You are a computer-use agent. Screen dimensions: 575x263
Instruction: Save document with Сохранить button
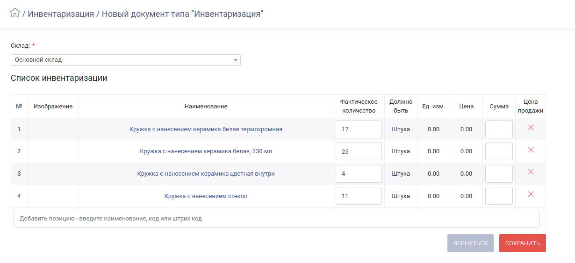tap(522, 243)
